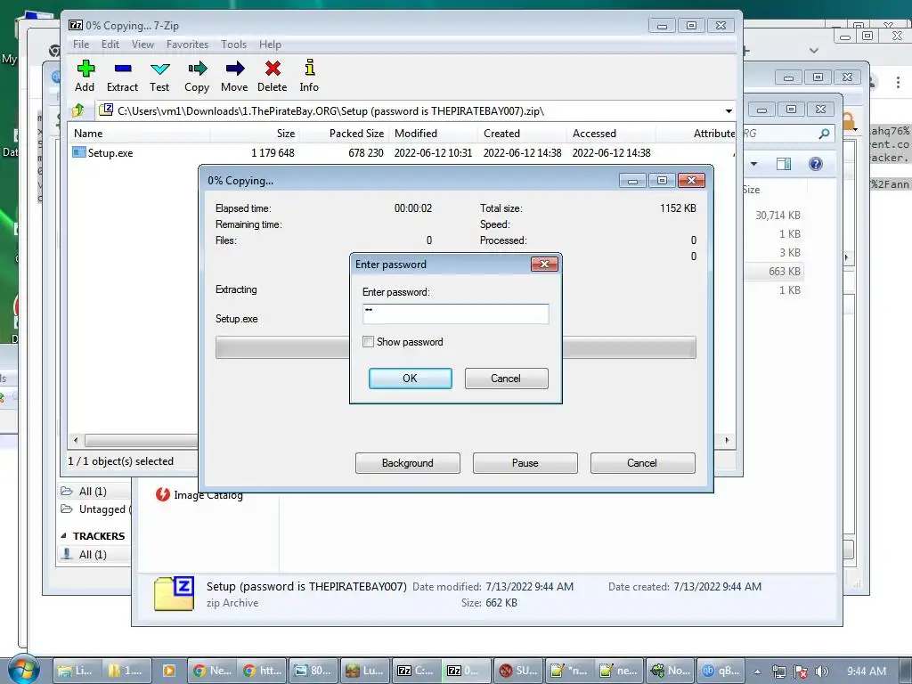Click the Image Catalog item
This screenshot has height=684, width=912.
pyautogui.click(x=199, y=495)
